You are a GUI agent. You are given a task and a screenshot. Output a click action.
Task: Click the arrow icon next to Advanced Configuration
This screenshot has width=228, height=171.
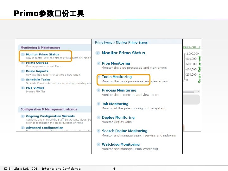tap(22, 128)
